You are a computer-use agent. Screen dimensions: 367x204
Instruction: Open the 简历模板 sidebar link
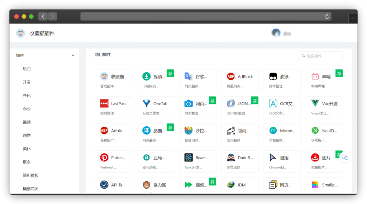(x=30, y=175)
